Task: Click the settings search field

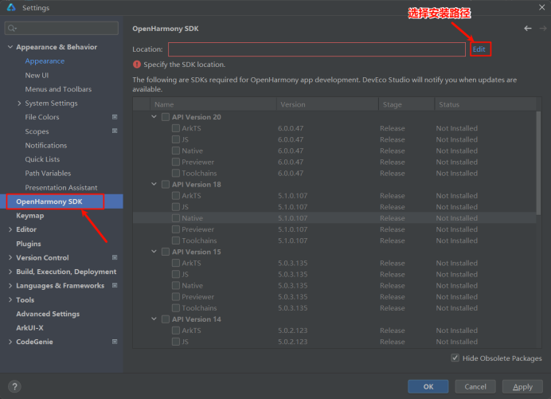Action: [61, 28]
